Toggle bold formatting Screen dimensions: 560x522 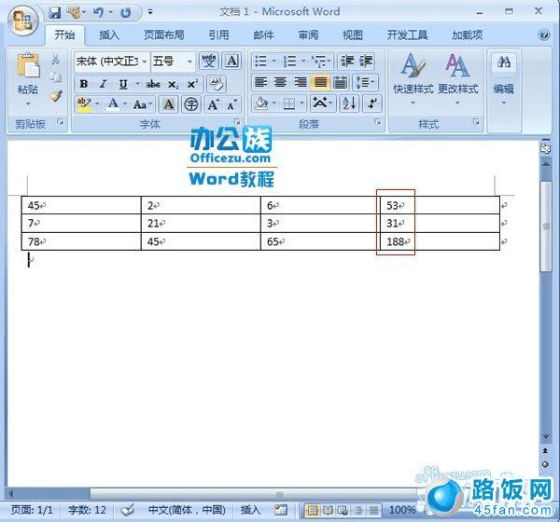[x=84, y=84]
